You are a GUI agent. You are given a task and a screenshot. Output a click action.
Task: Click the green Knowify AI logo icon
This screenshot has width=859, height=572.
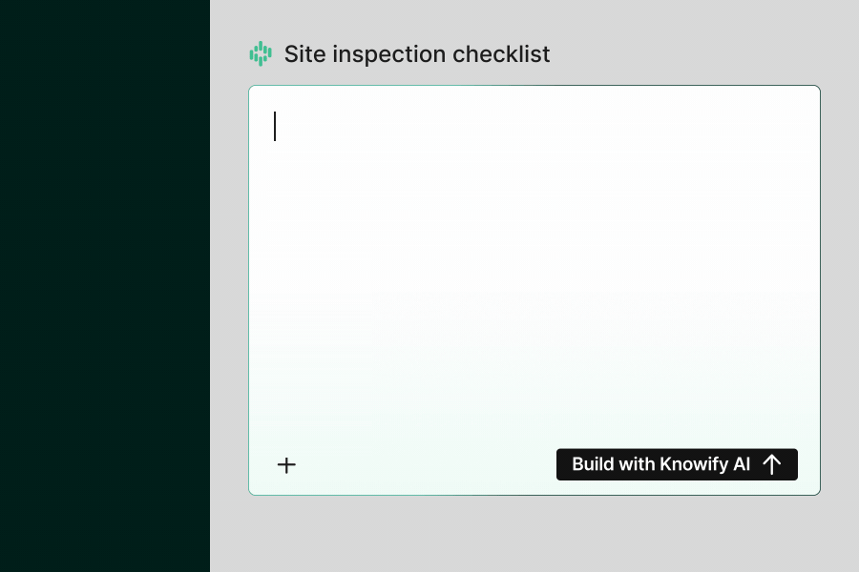[x=261, y=53]
